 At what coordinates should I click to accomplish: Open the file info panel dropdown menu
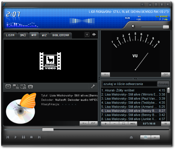(84, 124)
